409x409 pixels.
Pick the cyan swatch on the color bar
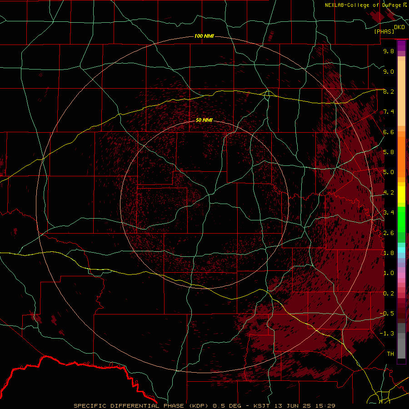click(401, 250)
